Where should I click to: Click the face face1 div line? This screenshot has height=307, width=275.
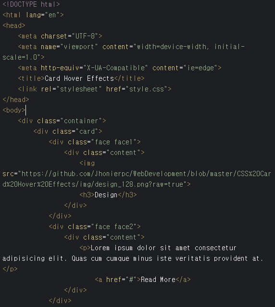click(95, 142)
